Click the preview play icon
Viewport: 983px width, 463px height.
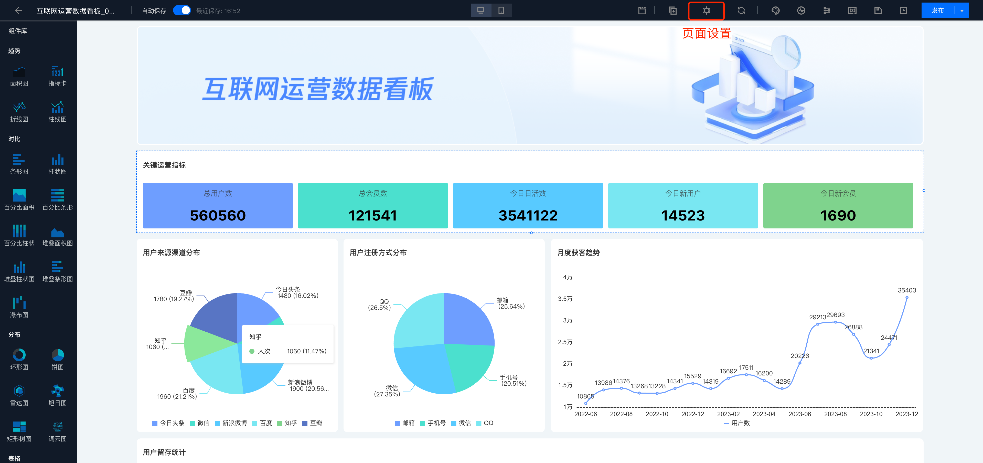(x=903, y=11)
